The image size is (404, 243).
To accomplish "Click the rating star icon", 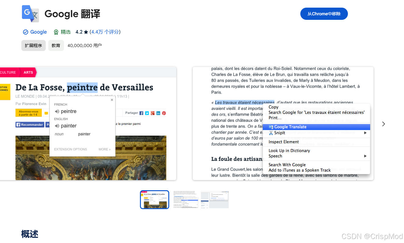I will click(86, 32).
